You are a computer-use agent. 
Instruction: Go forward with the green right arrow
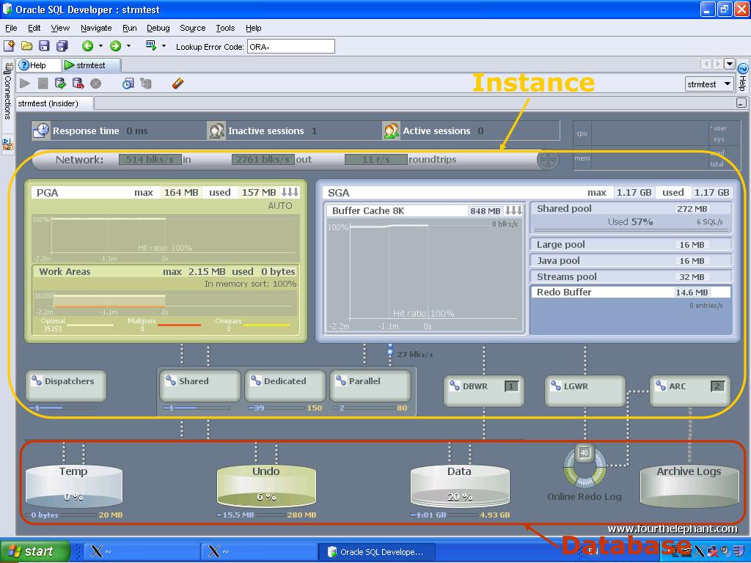(x=115, y=46)
